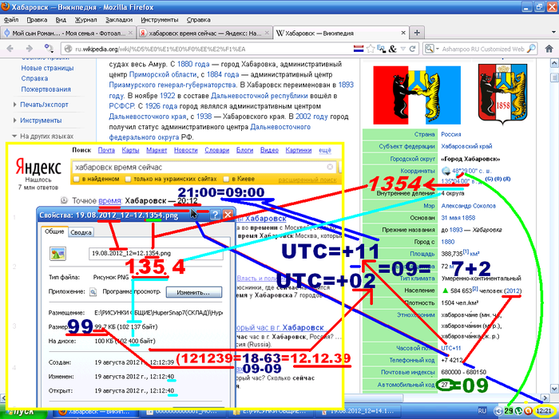
Task: Close the Мой сын Роман tab
Action: tap(130, 33)
